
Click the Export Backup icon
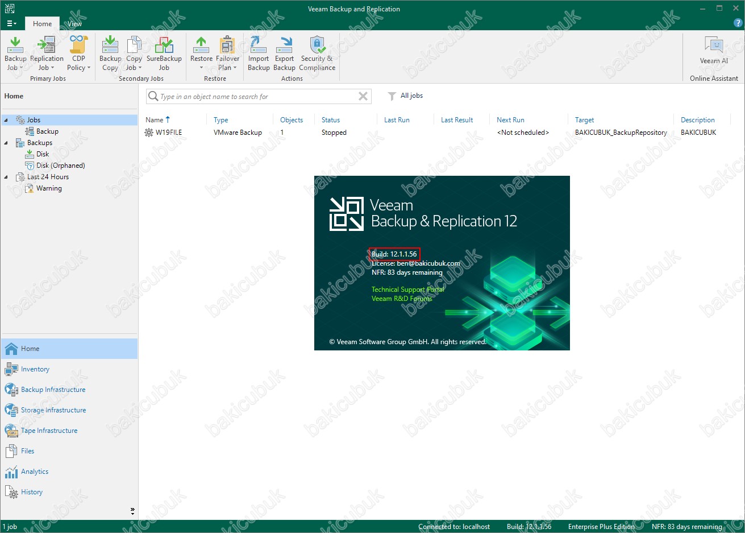[x=284, y=44]
